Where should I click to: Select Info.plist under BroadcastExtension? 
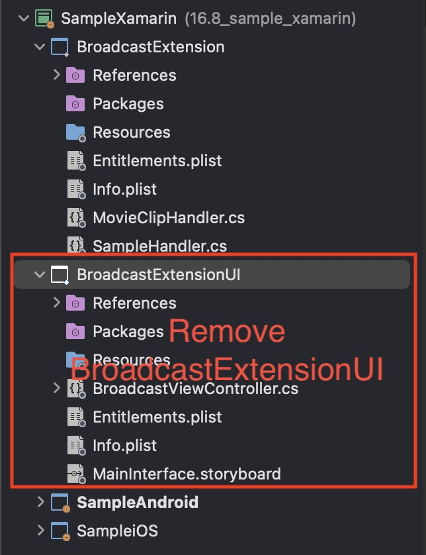click(x=124, y=189)
